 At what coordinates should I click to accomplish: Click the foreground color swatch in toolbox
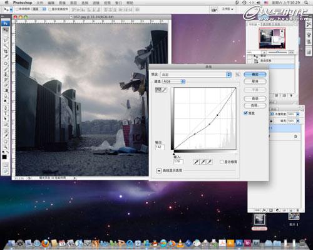[4, 157]
